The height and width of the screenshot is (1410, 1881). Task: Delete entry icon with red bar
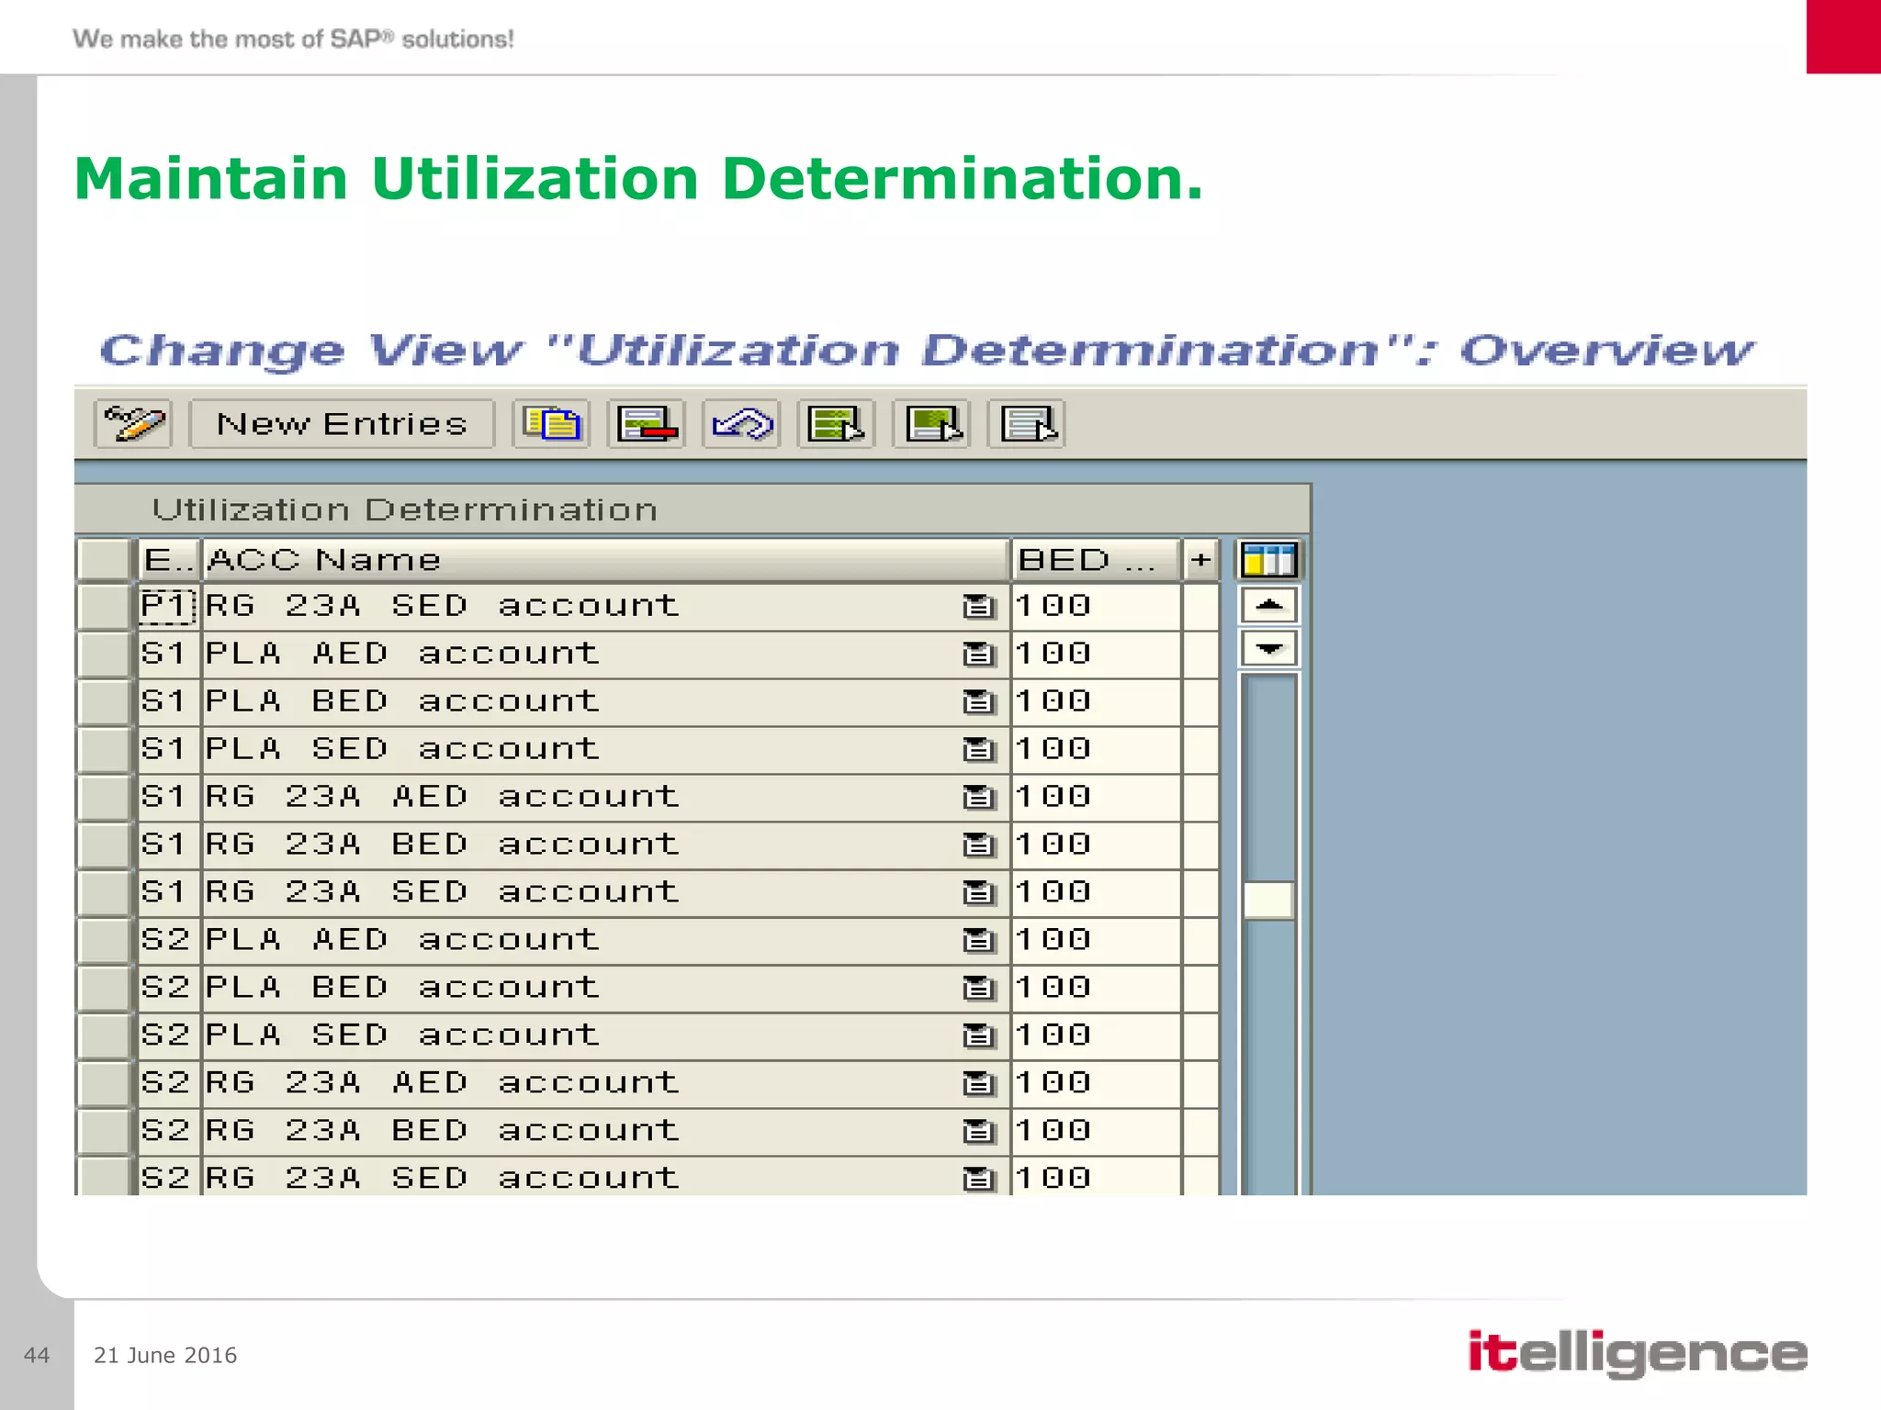tap(647, 424)
